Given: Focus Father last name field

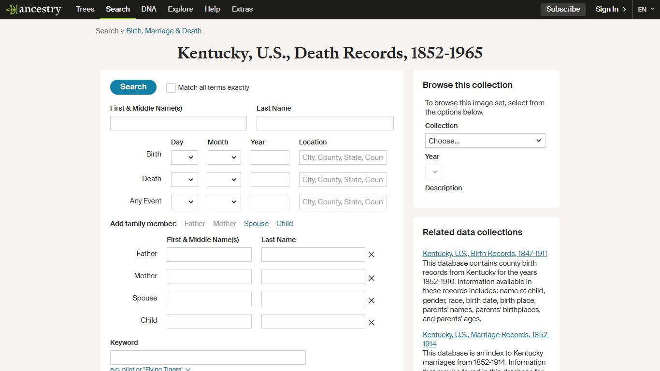Looking at the screenshot, I should tap(313, 255).
